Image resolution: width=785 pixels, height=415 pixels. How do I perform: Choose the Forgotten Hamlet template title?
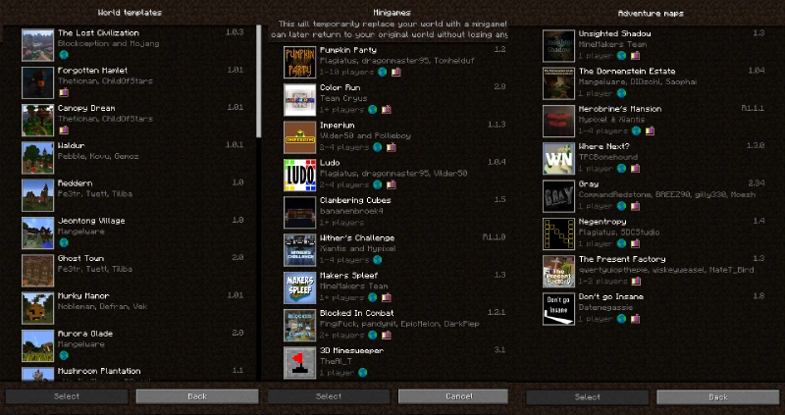(92, 71)
